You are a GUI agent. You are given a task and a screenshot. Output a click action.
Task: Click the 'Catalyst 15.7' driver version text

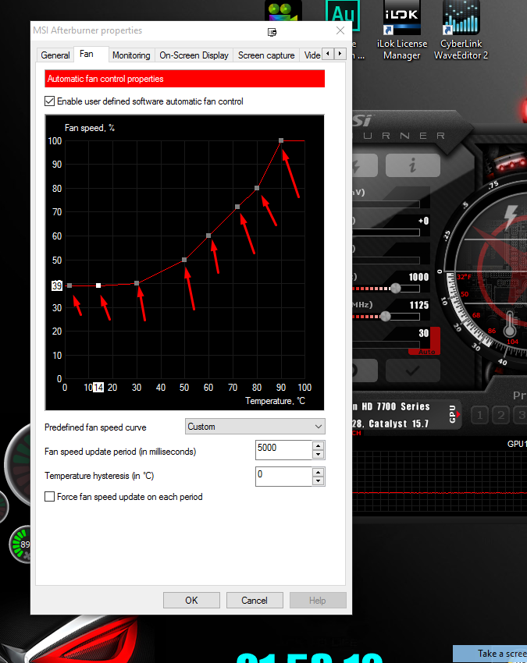[399, 424]
